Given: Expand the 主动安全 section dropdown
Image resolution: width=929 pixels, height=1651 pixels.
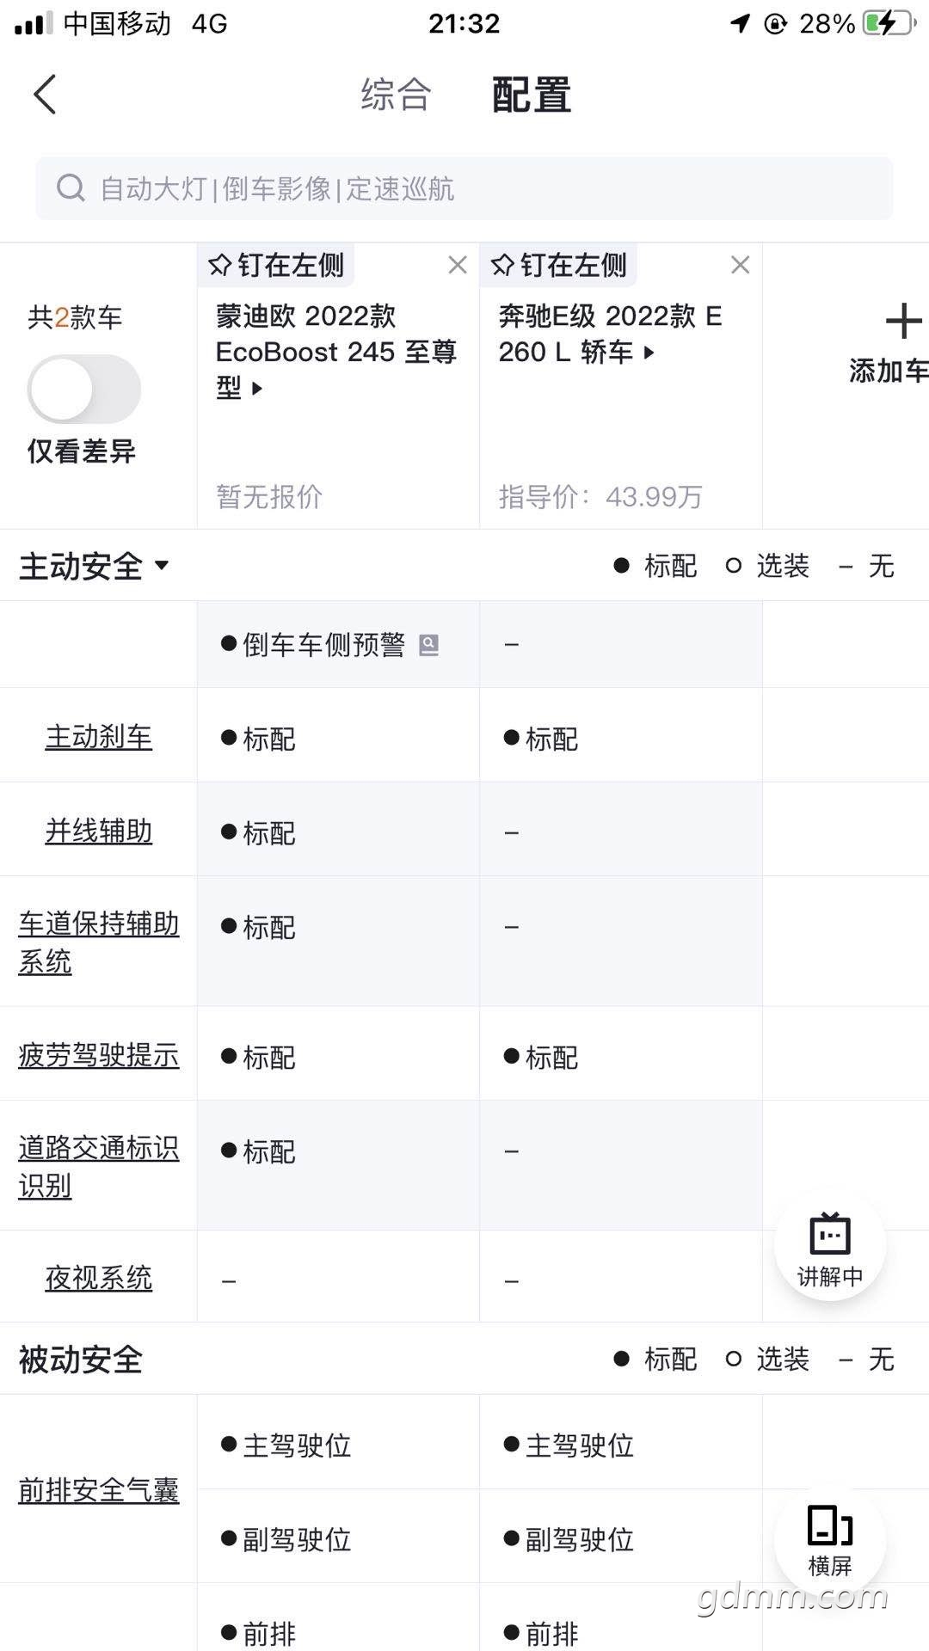Looking at the screenshot, I should click(162, 565).
